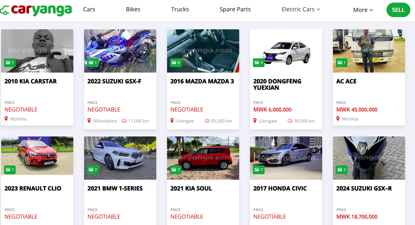Open the Bikes category

tap(133, 9)
